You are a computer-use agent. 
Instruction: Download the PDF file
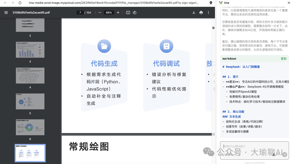click(x=194, y=13)
